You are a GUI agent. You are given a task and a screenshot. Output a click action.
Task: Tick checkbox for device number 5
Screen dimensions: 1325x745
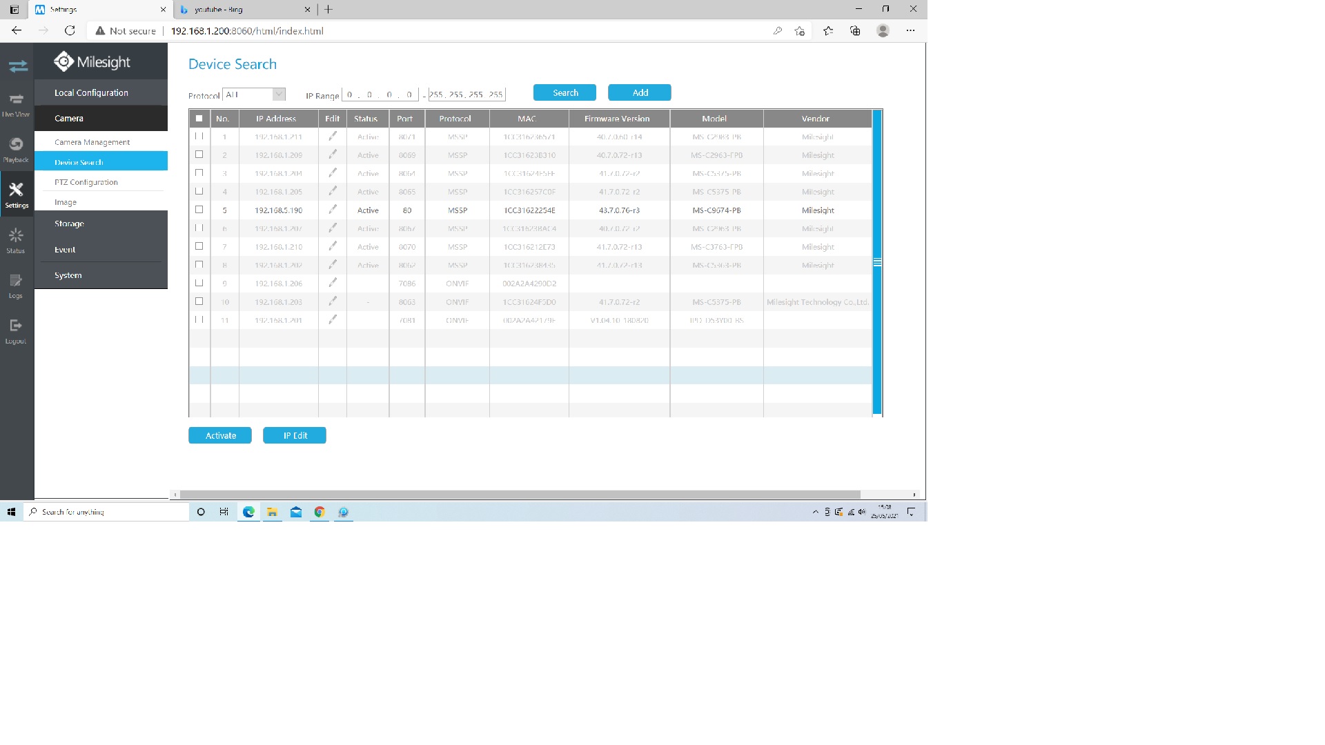(x=199, y=210)
